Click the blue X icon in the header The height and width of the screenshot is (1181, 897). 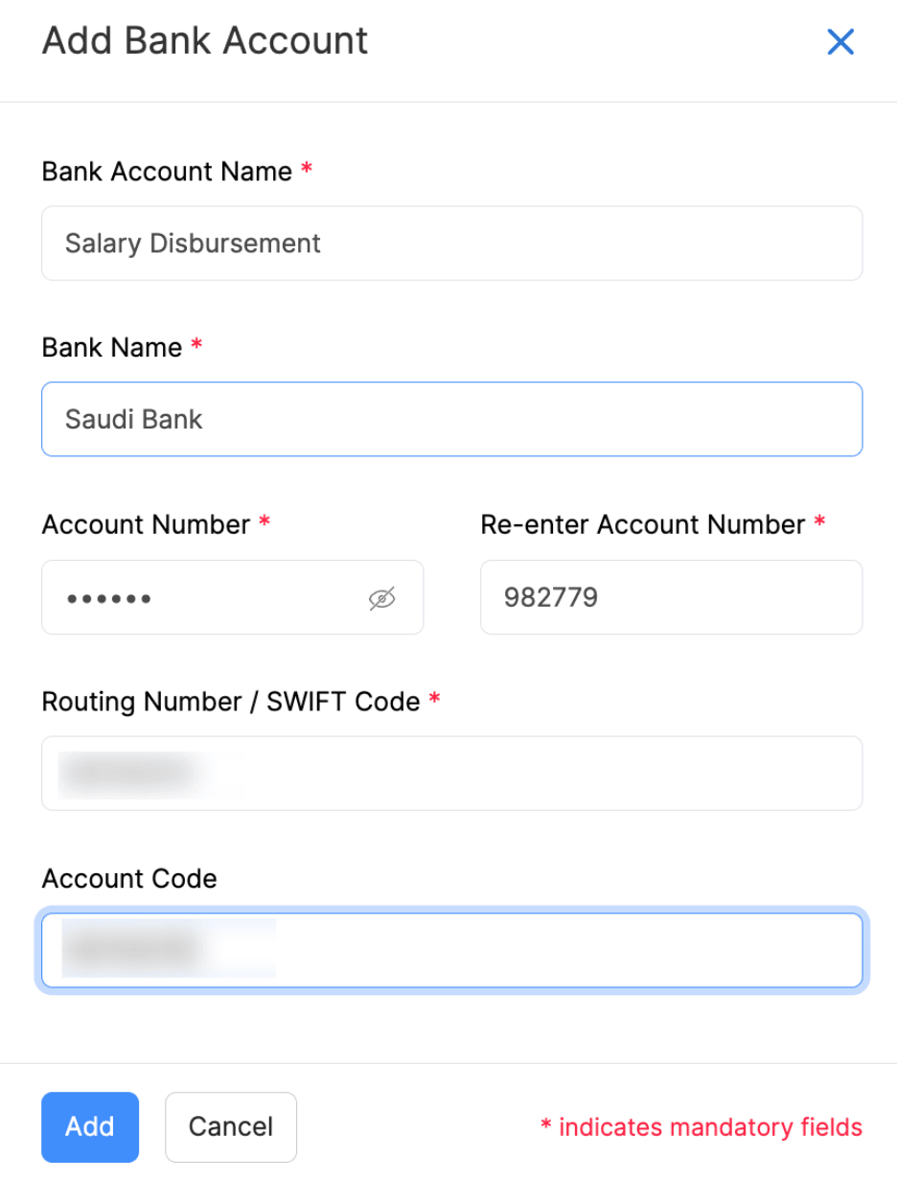click(839, 41)
